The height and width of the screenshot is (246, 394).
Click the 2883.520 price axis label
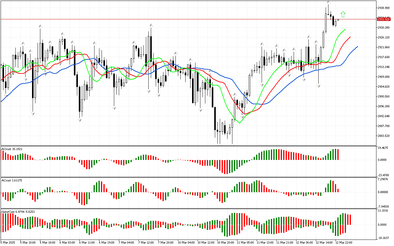click(384, 136)
